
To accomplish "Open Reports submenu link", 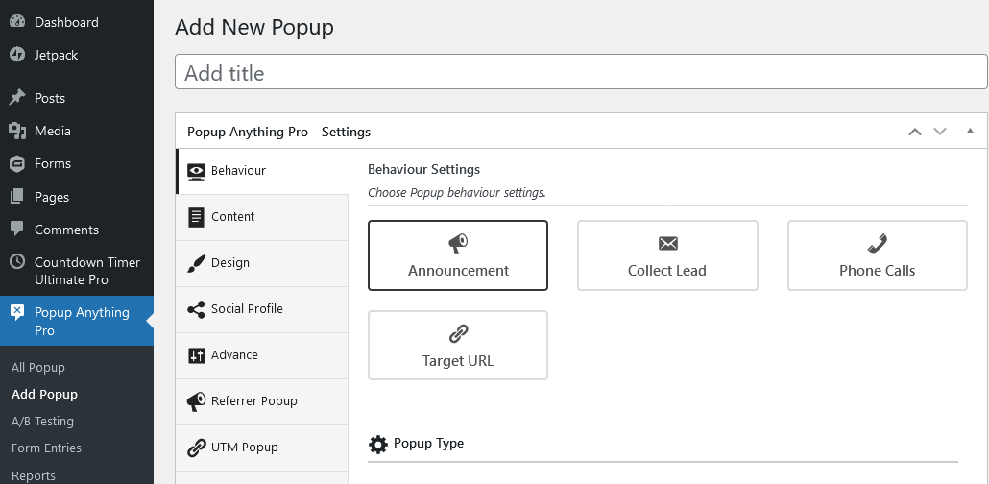I will [33, 475].
